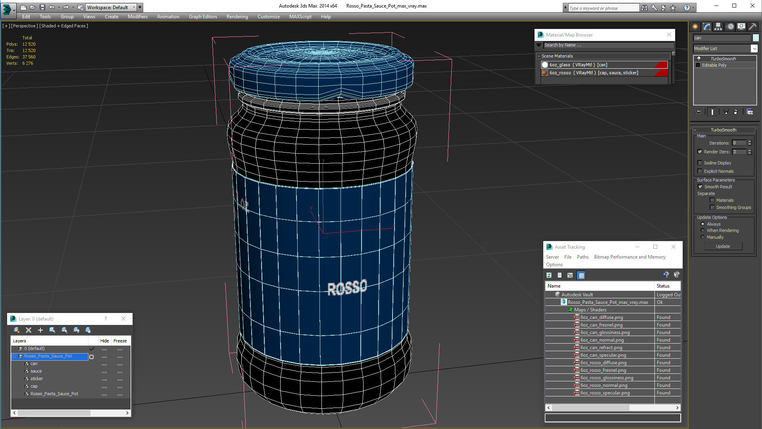The height and width of the screenshot is (429, 762).
Task: Collapse Scene Materials group in Material Browser
Action: coord(539,56)
